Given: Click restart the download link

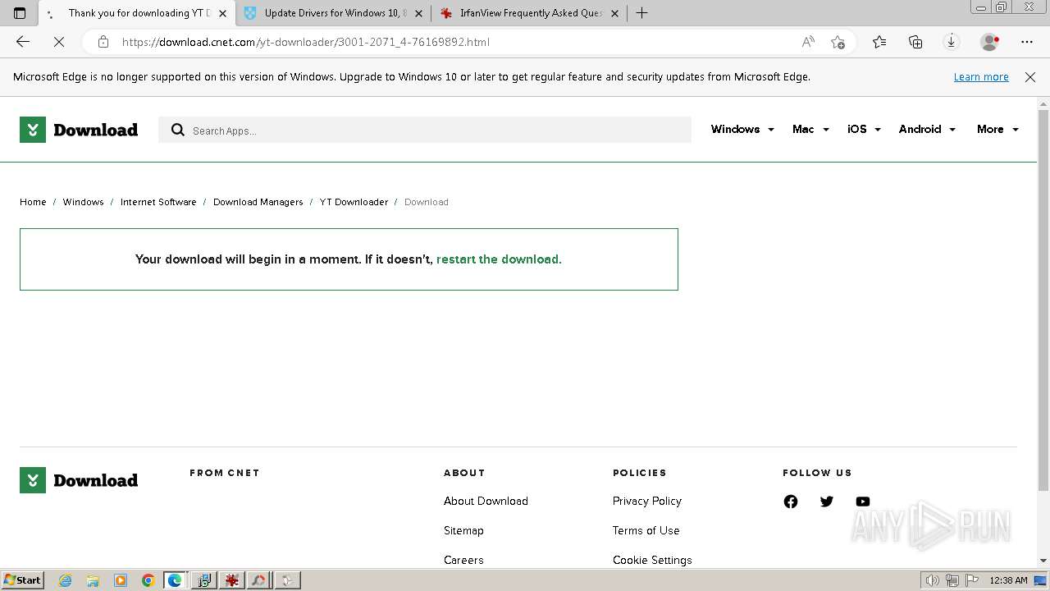Looking at the screenshot, I should 499,259.
